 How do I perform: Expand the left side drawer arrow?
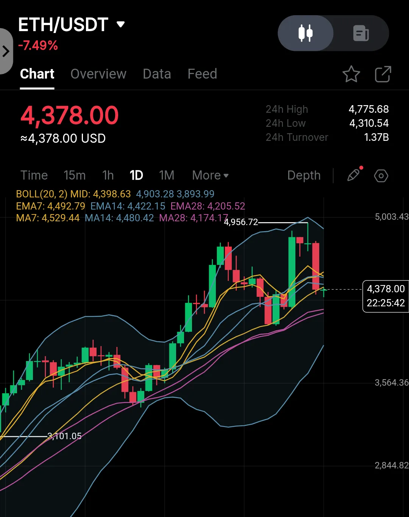[x=6, y=51]
